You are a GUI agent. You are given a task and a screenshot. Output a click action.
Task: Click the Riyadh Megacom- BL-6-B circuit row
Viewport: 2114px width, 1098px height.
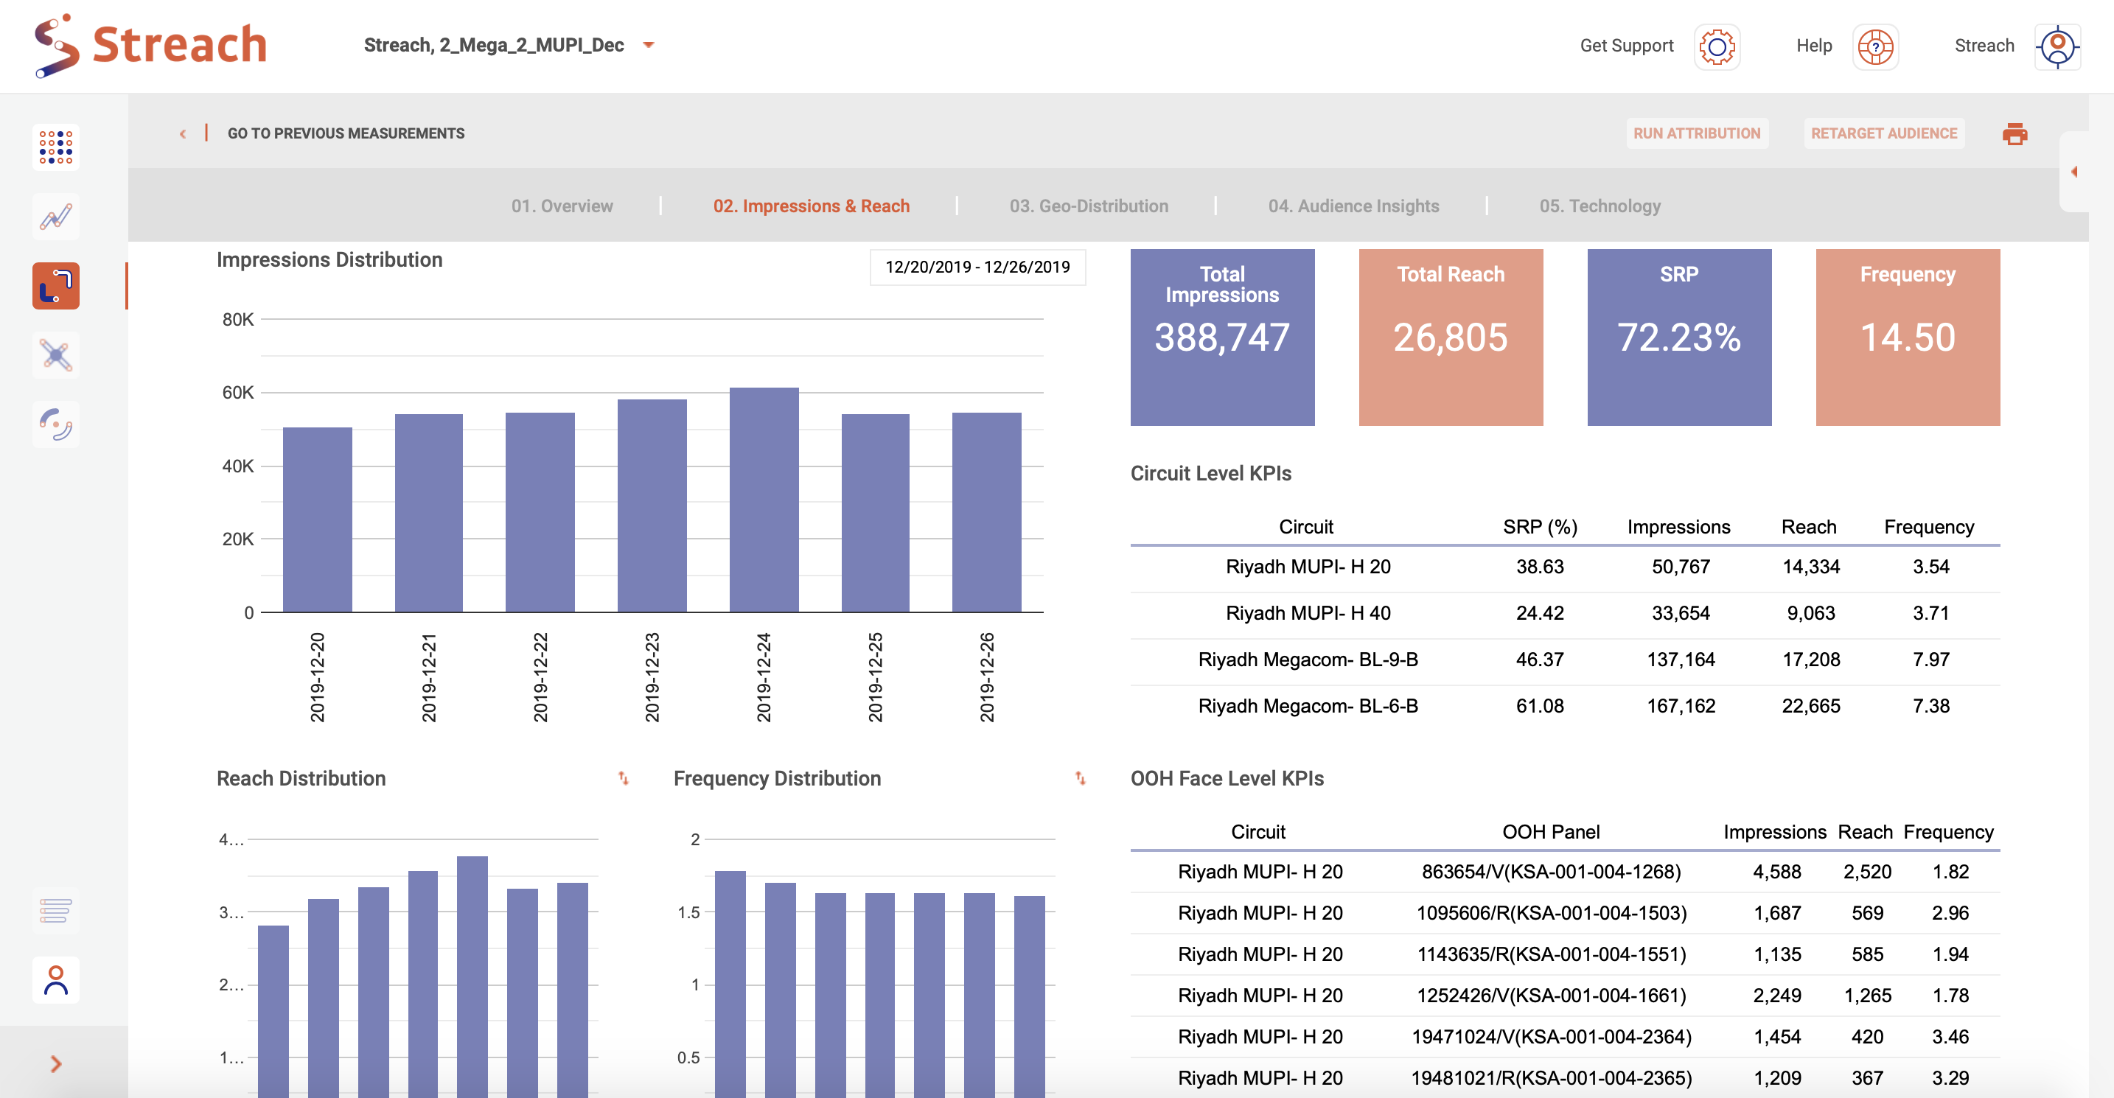(1564, 706)
